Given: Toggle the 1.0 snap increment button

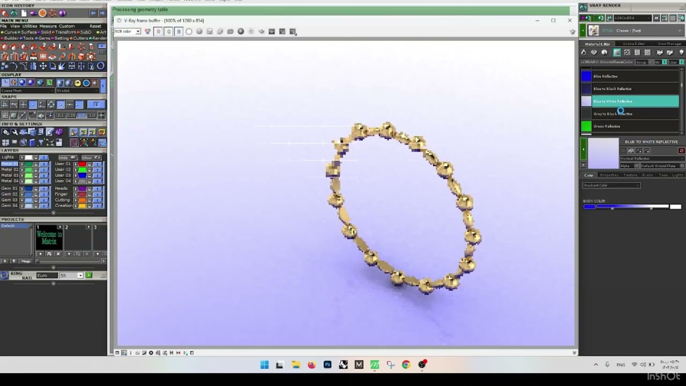Looking at the screenshot, I should [92, 115].
